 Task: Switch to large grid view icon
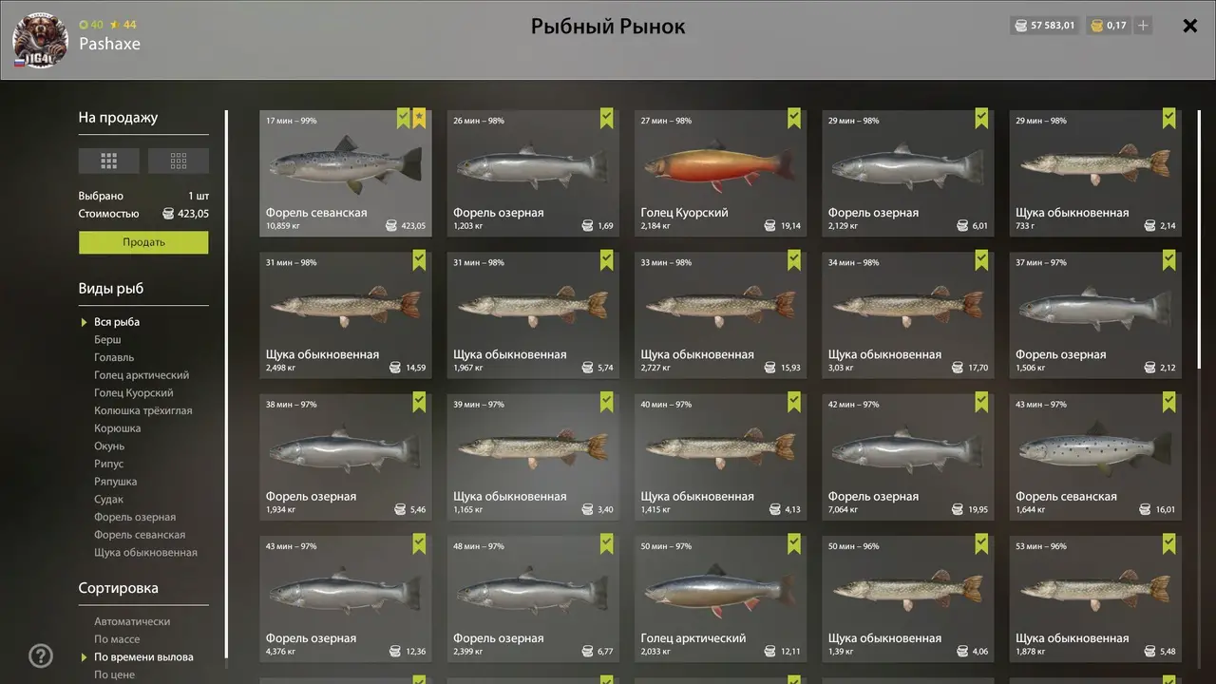pos(109,161)
